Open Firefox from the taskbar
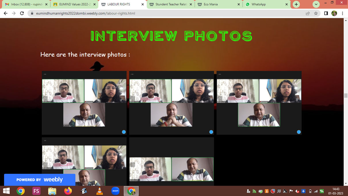The height and width of the screenshot is (196, 348). pos(68,191)
